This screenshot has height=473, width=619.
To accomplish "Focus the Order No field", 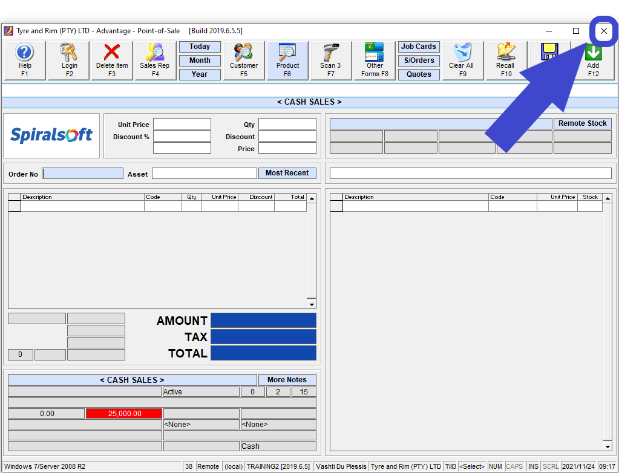I will tap(82, 174).
